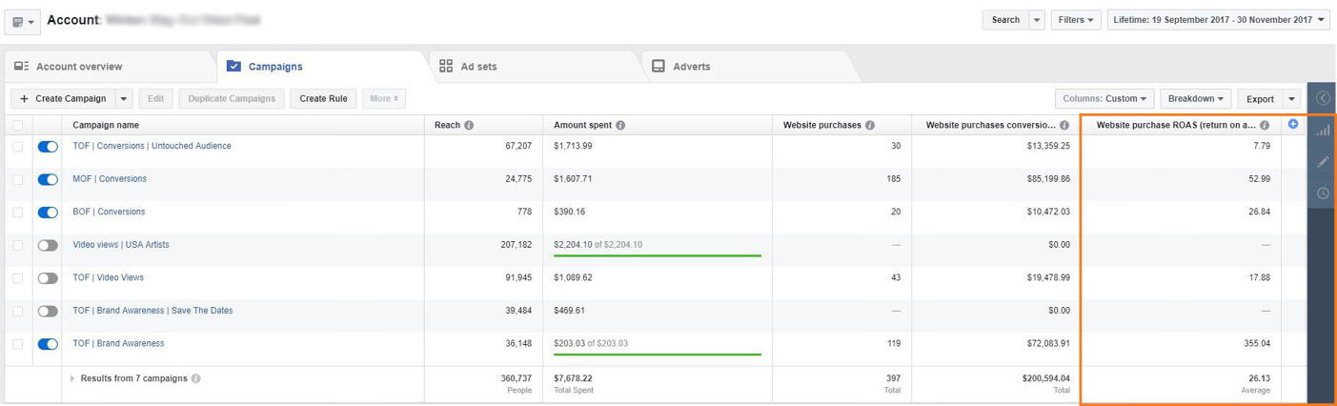Screen dimensions: 1337x406
Task: Expand Results from 7 campaigns row
Action: pyautogui.click(x=72, y=378)
